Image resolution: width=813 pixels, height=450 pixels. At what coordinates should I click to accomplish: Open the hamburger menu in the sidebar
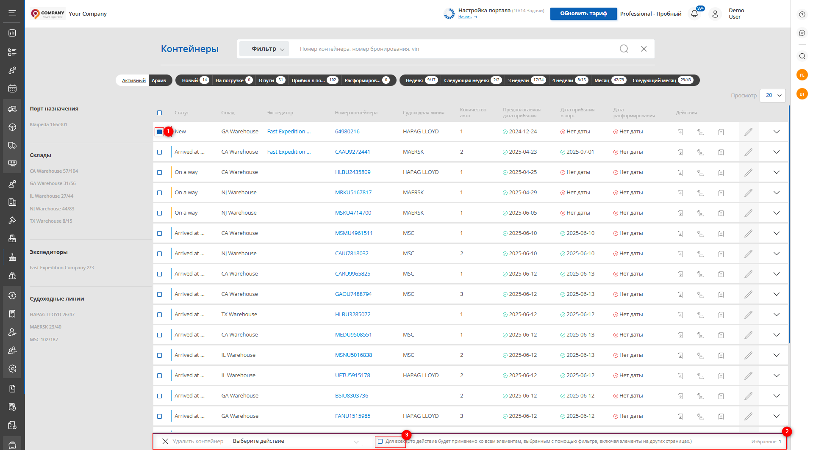coord(12,13)
